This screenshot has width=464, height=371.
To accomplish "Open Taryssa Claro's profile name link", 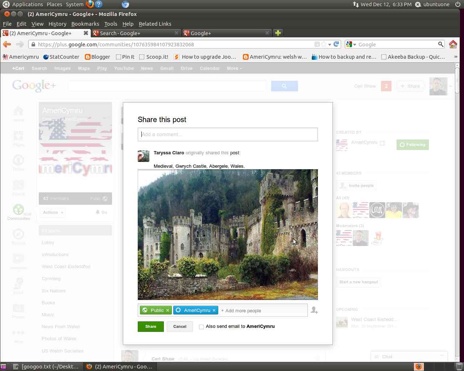I will (169, 153).
